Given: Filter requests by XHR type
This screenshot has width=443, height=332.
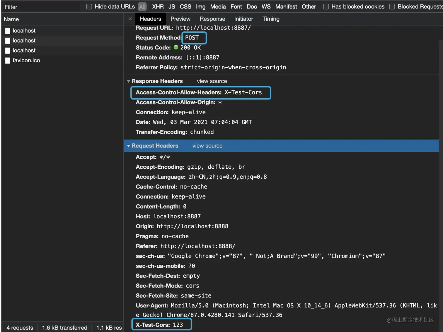Looking at the screenshot, I should pos(158,7).
